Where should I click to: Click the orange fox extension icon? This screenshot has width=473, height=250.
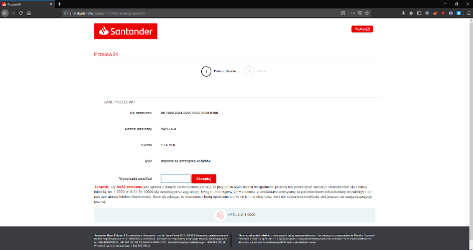(x=435, y=13)
